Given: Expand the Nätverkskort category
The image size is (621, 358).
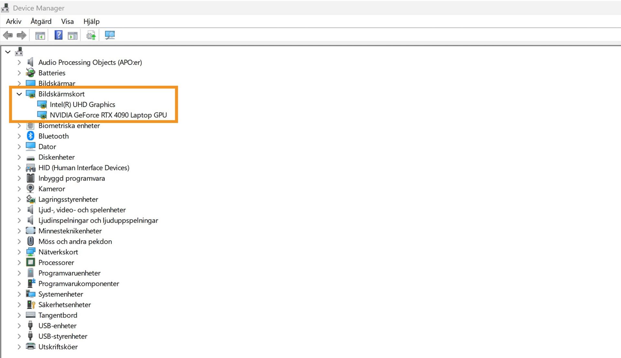Looking at the screenshot, I should pyautogui.click(x=19, y=252).
